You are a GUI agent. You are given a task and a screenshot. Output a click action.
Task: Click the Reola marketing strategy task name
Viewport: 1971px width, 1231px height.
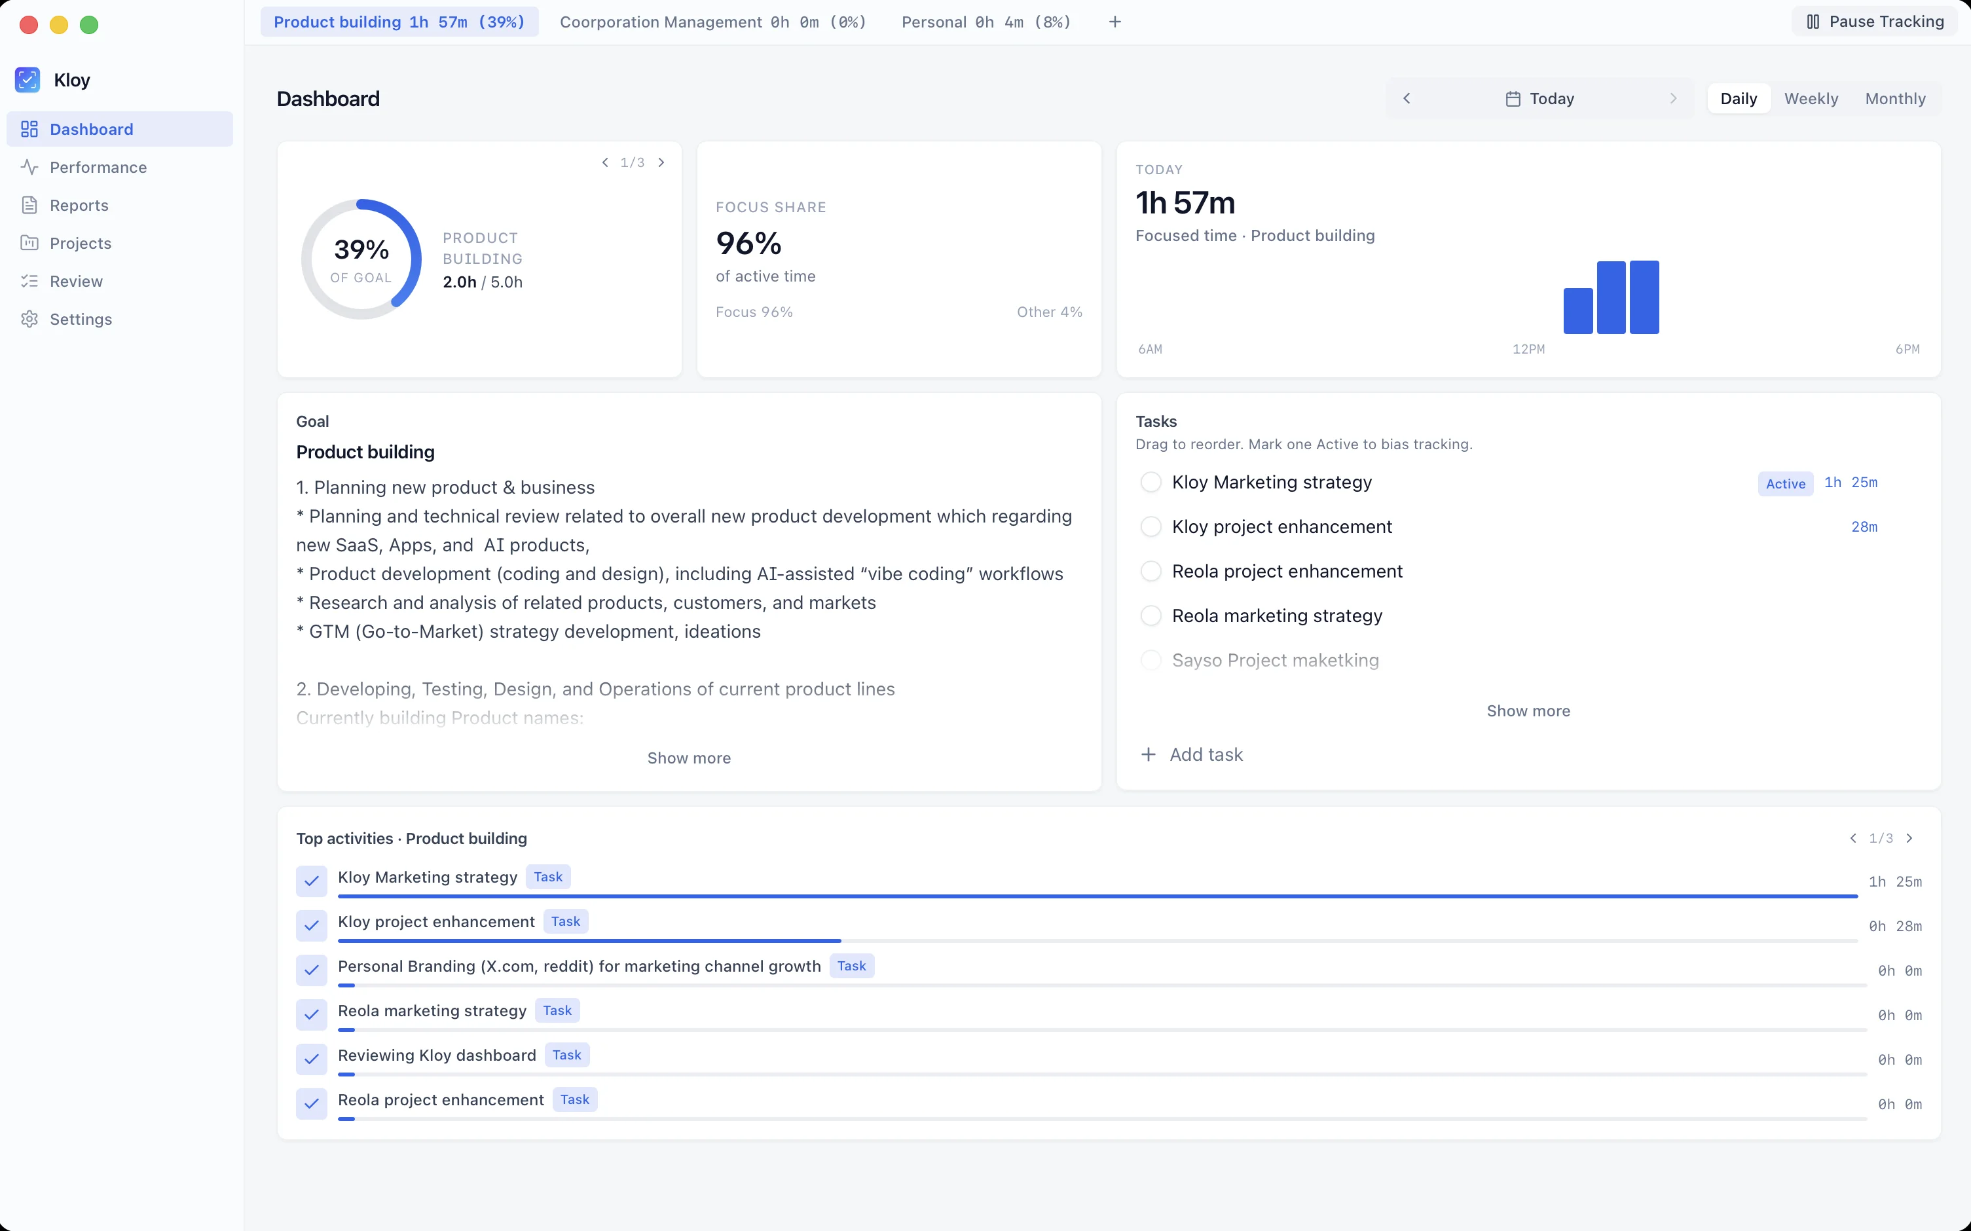pyautogui.click(x=1276, y=615)
